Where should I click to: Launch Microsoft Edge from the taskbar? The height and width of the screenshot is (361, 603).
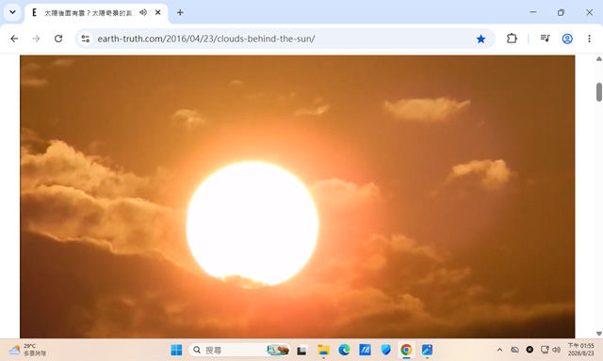[344, 350]
